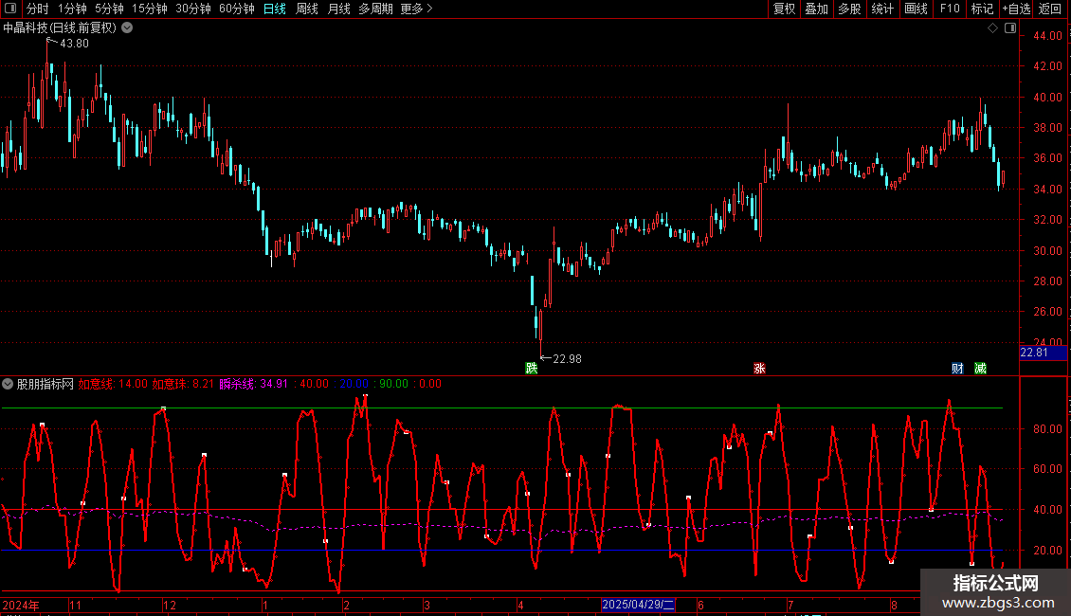Select the 30分钟 period

(x=193, y=9)
